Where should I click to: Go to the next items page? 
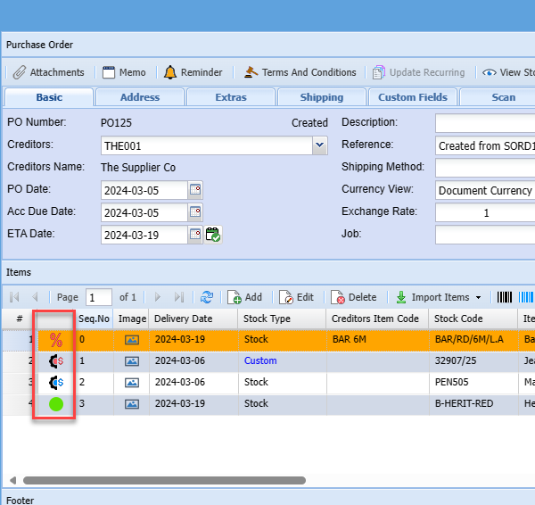pyautogui.click(x=158, y=297)
